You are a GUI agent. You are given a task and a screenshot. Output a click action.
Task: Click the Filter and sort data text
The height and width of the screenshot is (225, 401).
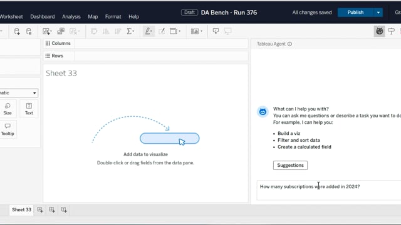pos(299,140)
